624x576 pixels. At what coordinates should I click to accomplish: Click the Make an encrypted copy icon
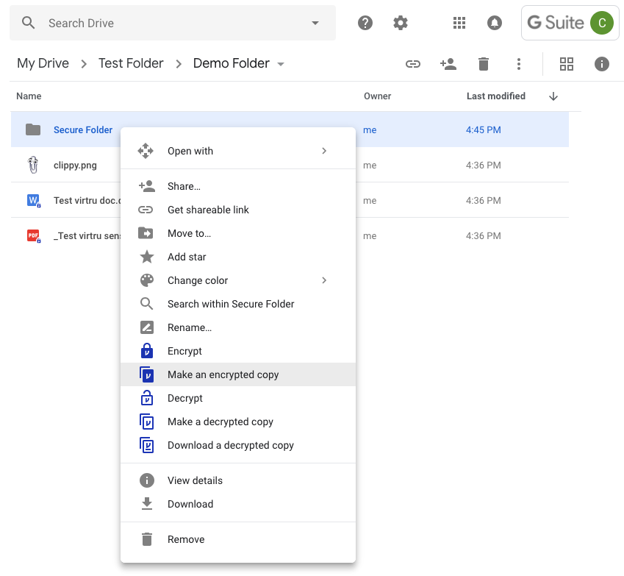(x=147, y=374)
